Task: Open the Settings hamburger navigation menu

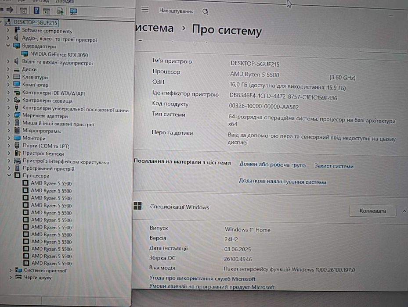Action: click(145, 10)
